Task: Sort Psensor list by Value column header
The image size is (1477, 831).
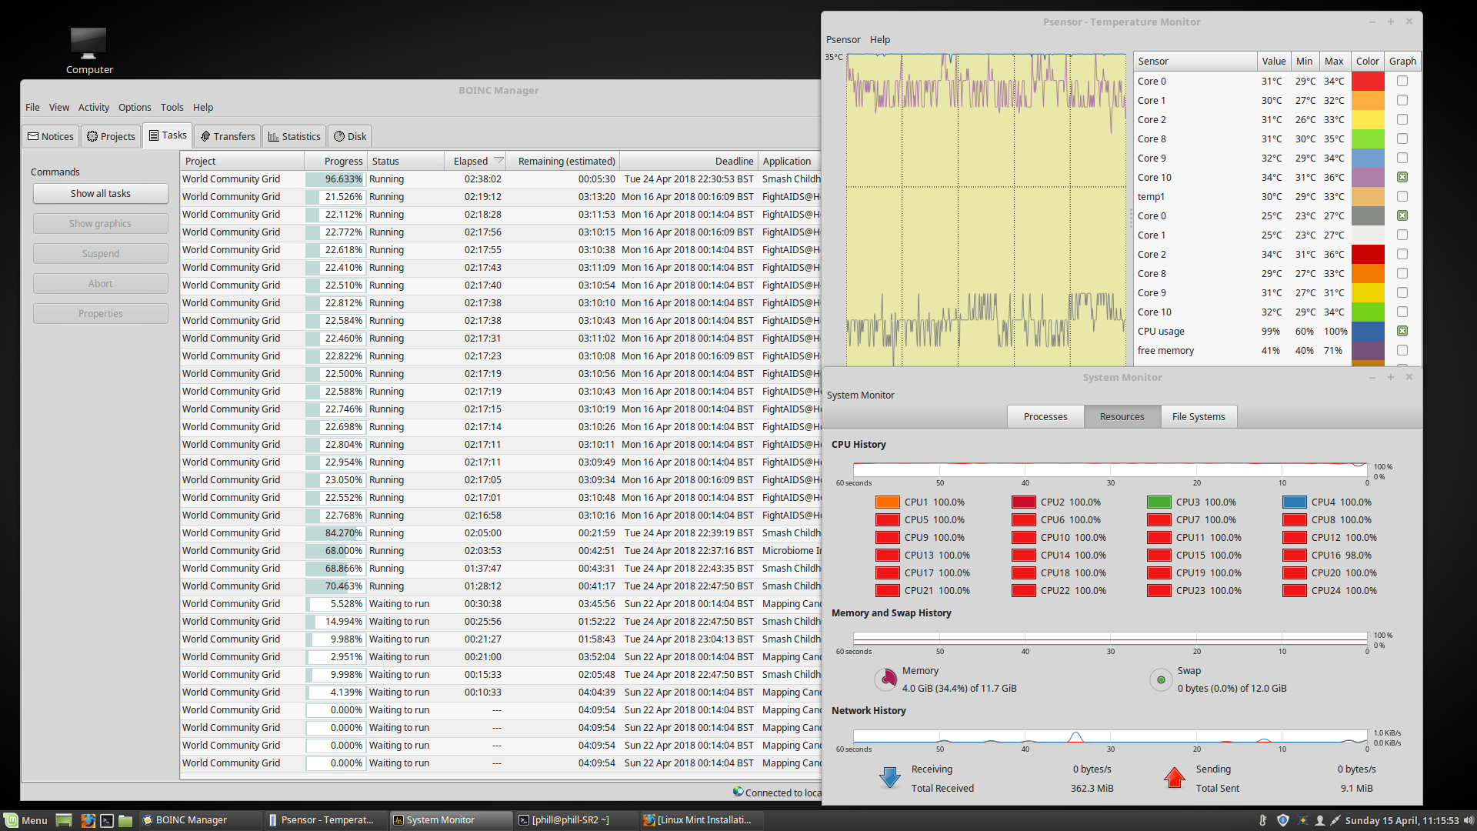Action: point(1274,61)
